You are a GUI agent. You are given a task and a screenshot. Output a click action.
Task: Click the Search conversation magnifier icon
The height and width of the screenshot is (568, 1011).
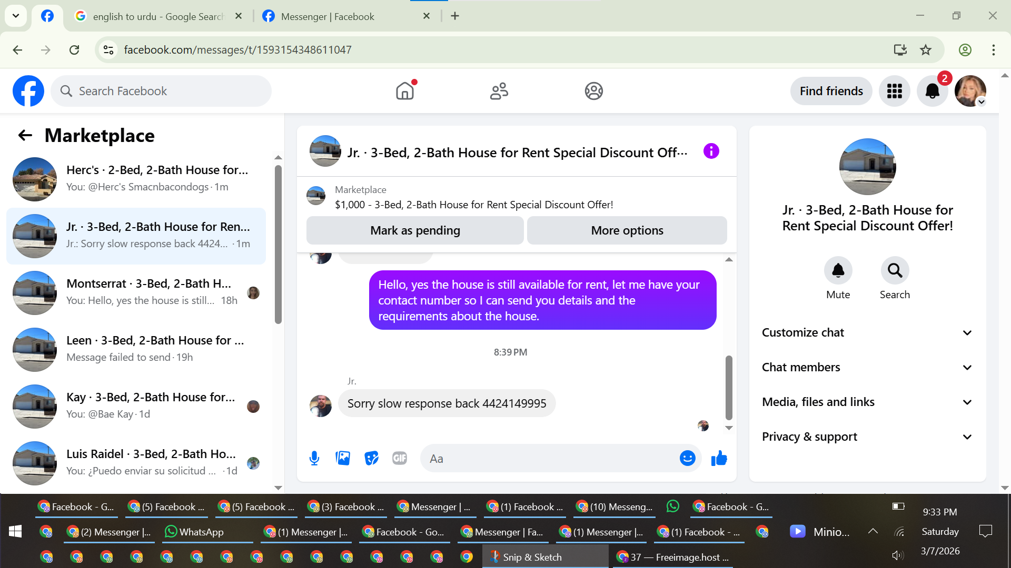tap(895, 270)
